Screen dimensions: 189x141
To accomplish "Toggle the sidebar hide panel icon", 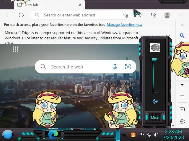I will [x=182, y=109].
